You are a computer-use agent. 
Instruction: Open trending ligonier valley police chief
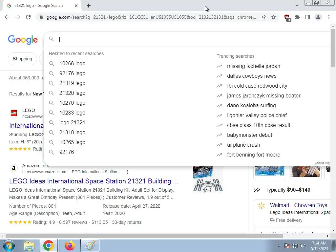tap(257, 115)
